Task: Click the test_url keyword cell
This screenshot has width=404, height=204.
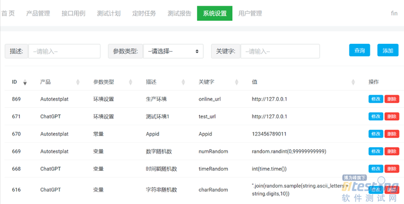Action: (x=207, y=116)
